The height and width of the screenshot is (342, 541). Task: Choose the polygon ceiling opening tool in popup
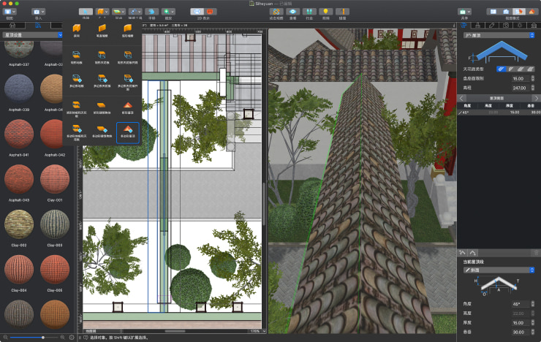(128, 82)
